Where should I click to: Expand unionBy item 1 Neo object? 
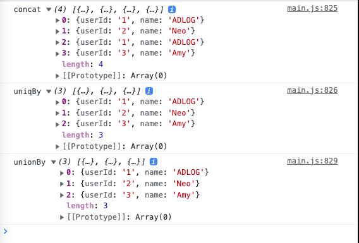[62, 184]
